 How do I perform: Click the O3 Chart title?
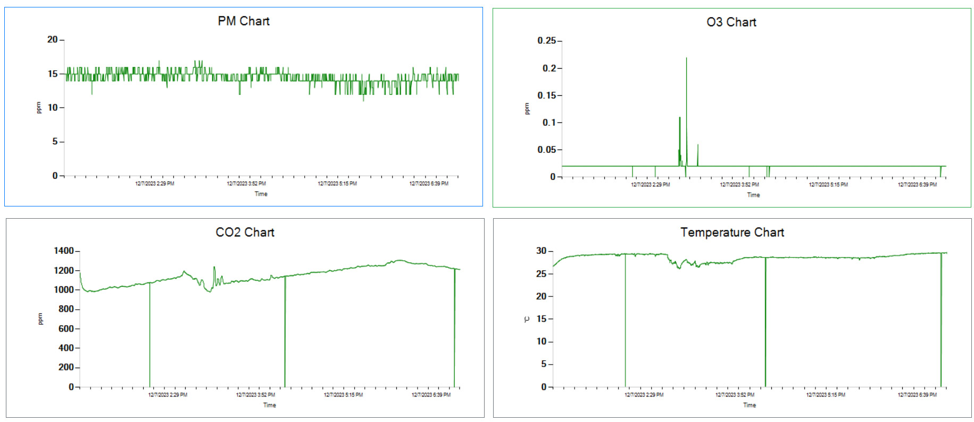(731, 22)
